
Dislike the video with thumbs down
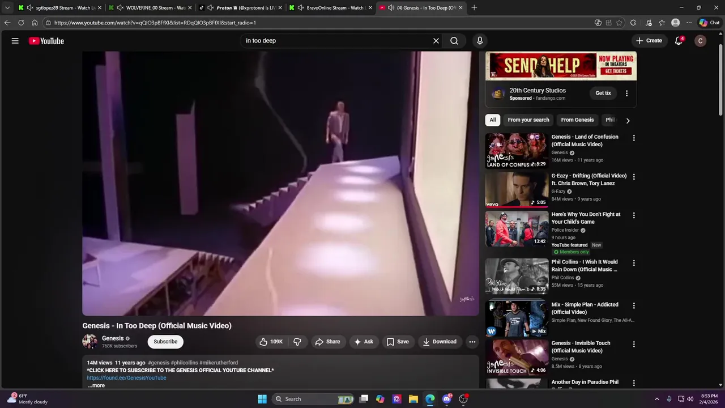point(297,342)
